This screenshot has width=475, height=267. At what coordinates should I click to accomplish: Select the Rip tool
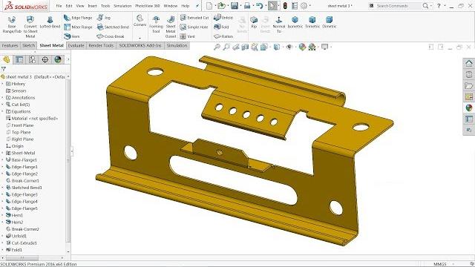point(254,22)
